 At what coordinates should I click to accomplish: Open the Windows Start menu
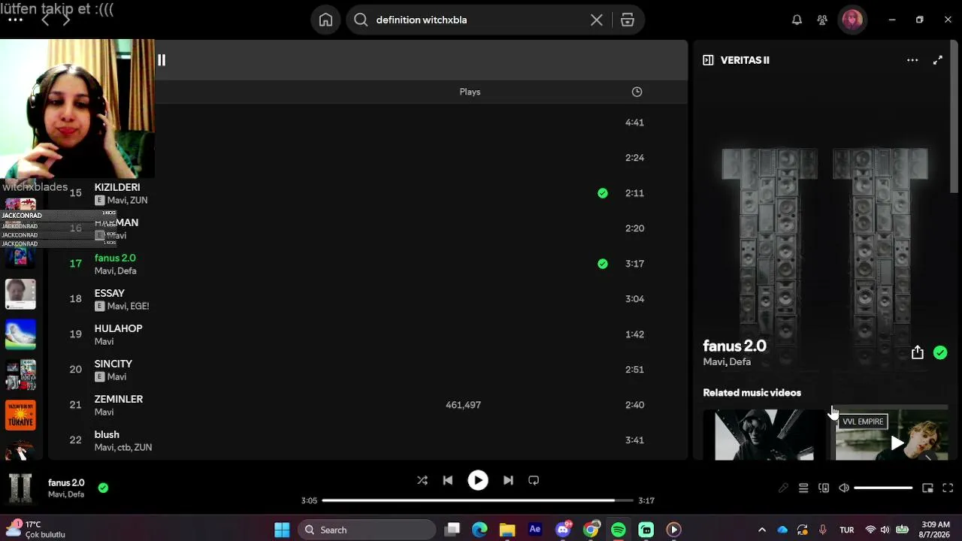[x=282, y=530]
